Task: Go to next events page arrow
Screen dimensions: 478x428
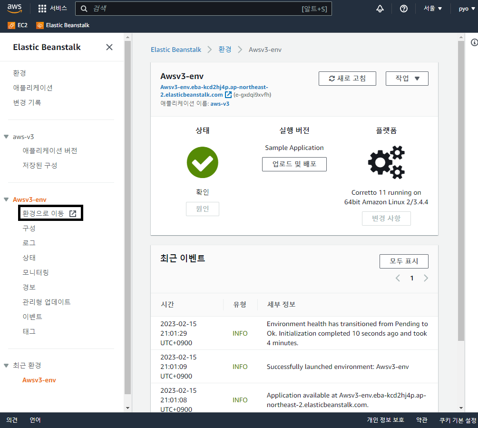Action: point(426,278)
